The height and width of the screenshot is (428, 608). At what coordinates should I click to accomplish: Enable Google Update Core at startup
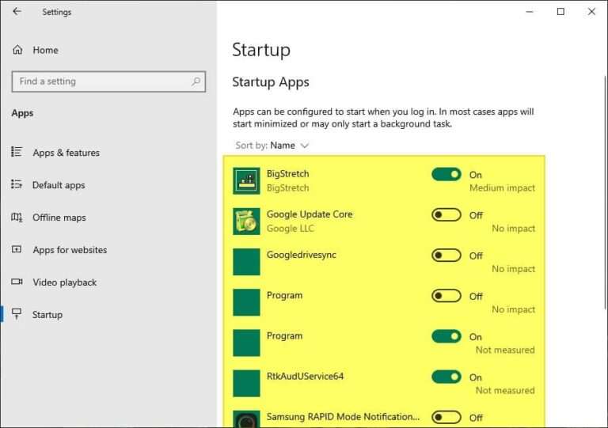[446, 214]
